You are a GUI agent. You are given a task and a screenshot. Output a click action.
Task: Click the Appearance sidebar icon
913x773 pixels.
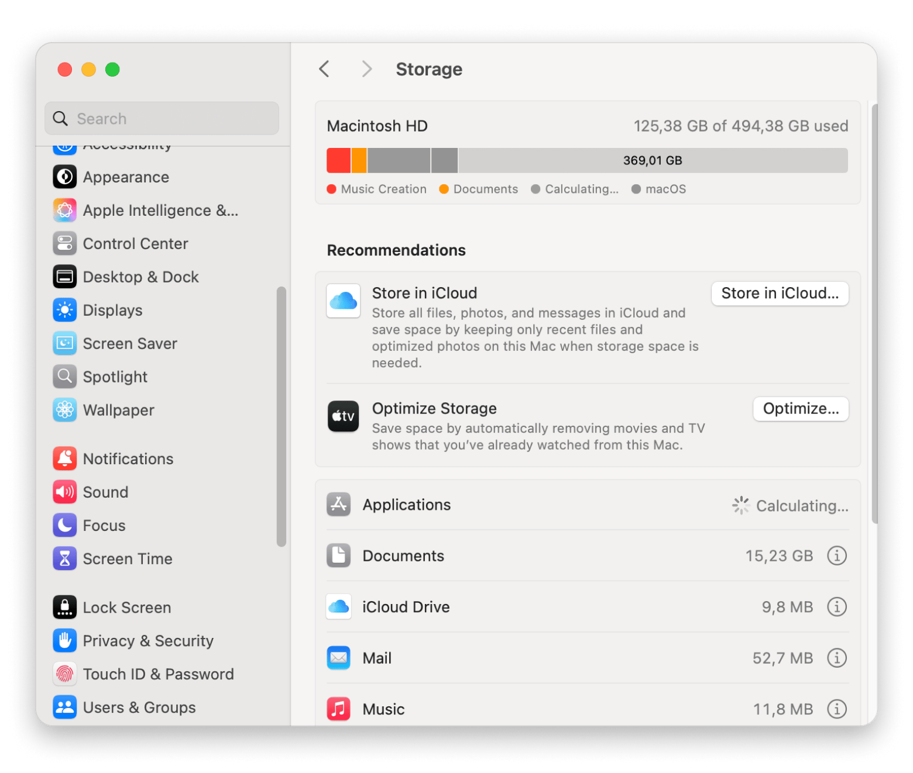(x=65, y=177)
